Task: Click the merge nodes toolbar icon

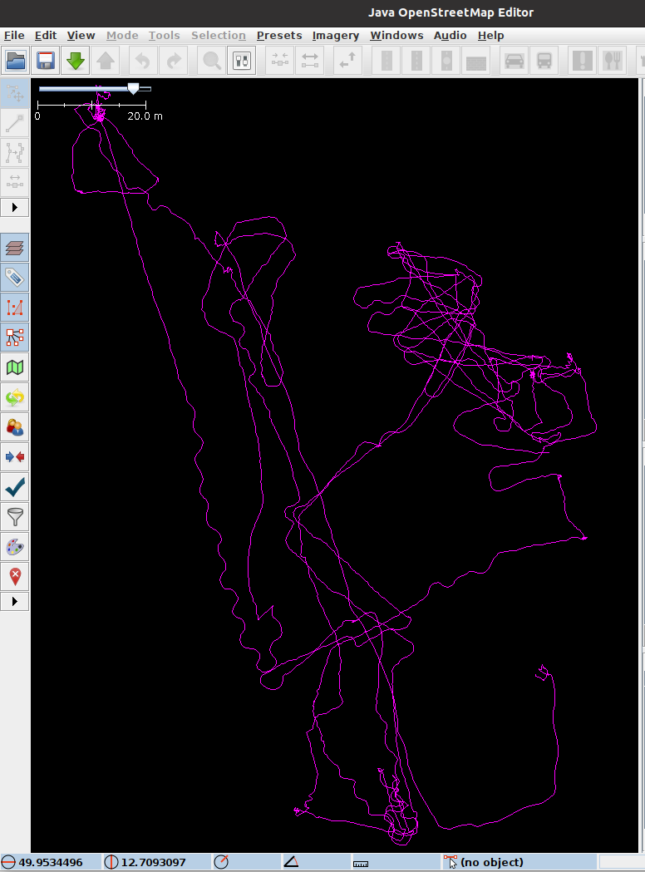Action: (280, 61)
